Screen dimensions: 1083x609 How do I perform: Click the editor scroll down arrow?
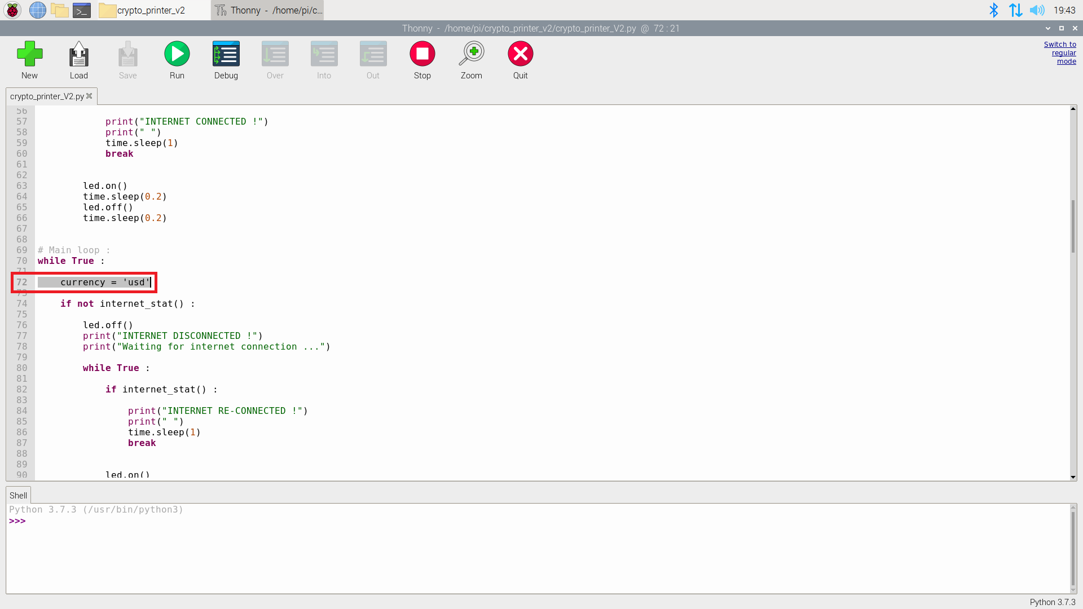(x=1073, y=477)
